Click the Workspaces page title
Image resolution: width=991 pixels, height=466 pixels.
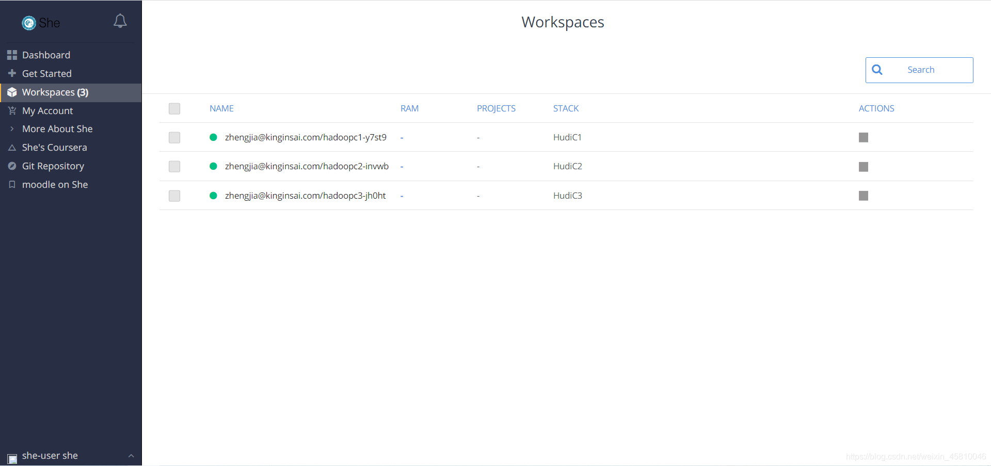563,22
